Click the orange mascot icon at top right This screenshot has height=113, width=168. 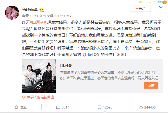164,2
